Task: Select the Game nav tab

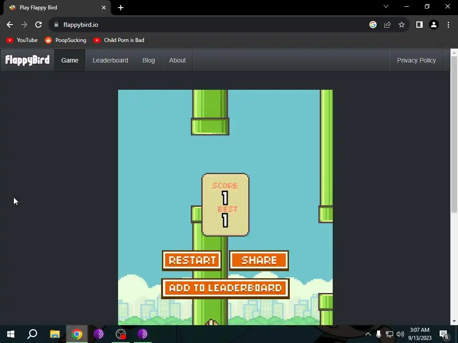Action: tap(70, 60)
